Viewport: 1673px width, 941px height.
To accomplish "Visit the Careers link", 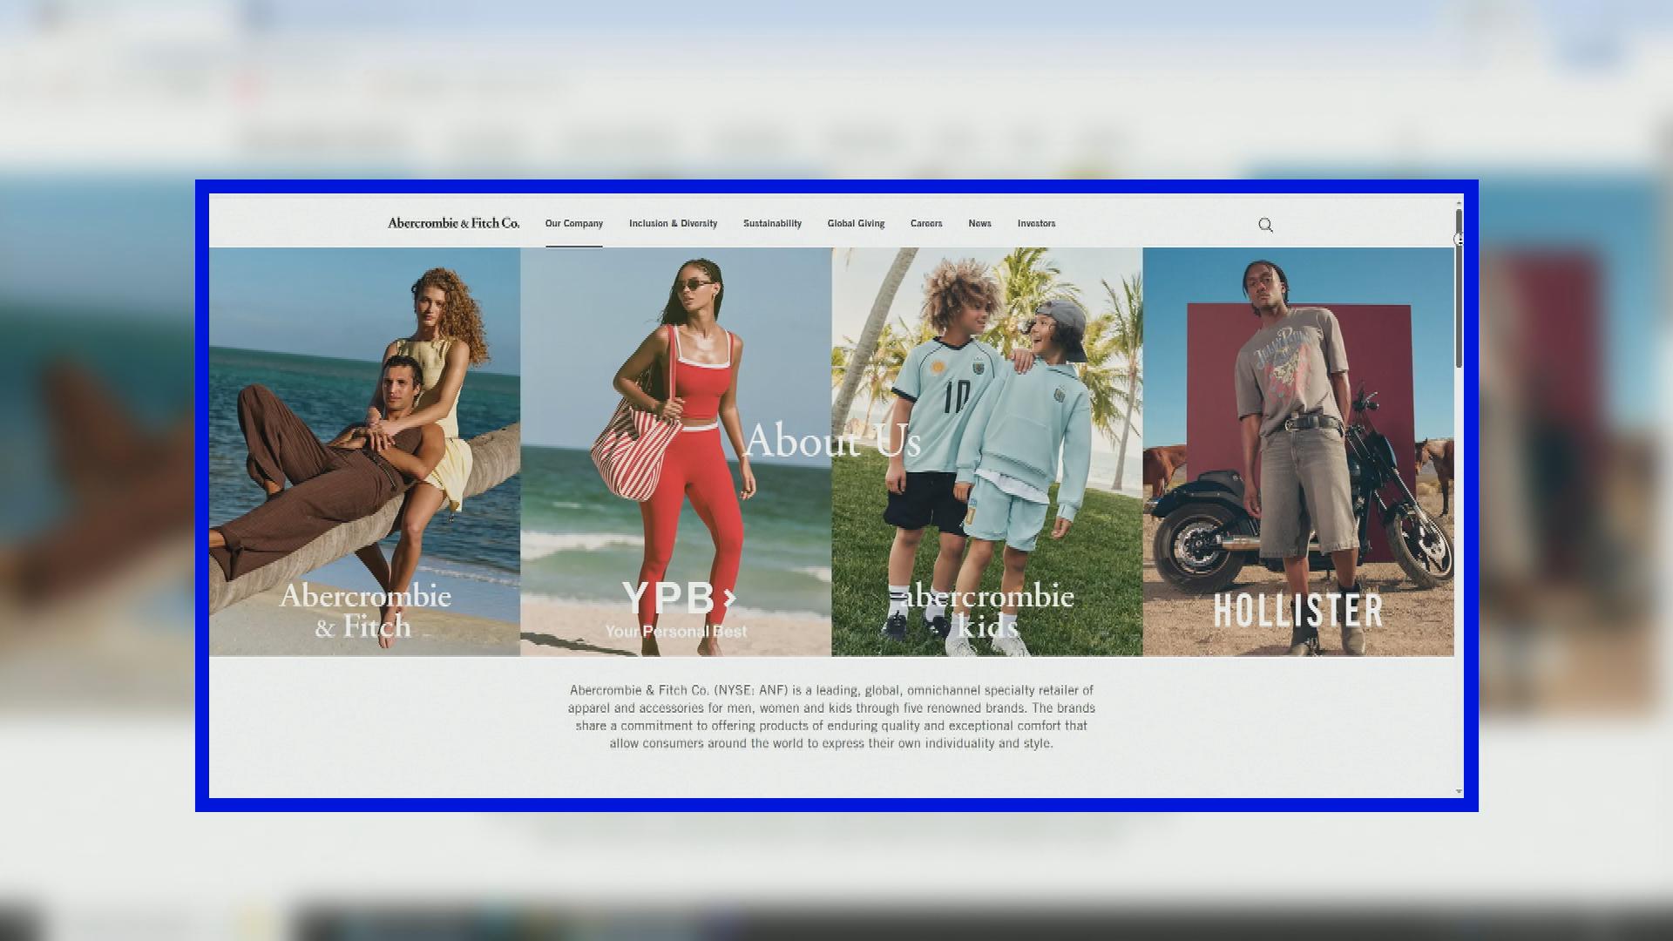I will [x=926, y=224].
